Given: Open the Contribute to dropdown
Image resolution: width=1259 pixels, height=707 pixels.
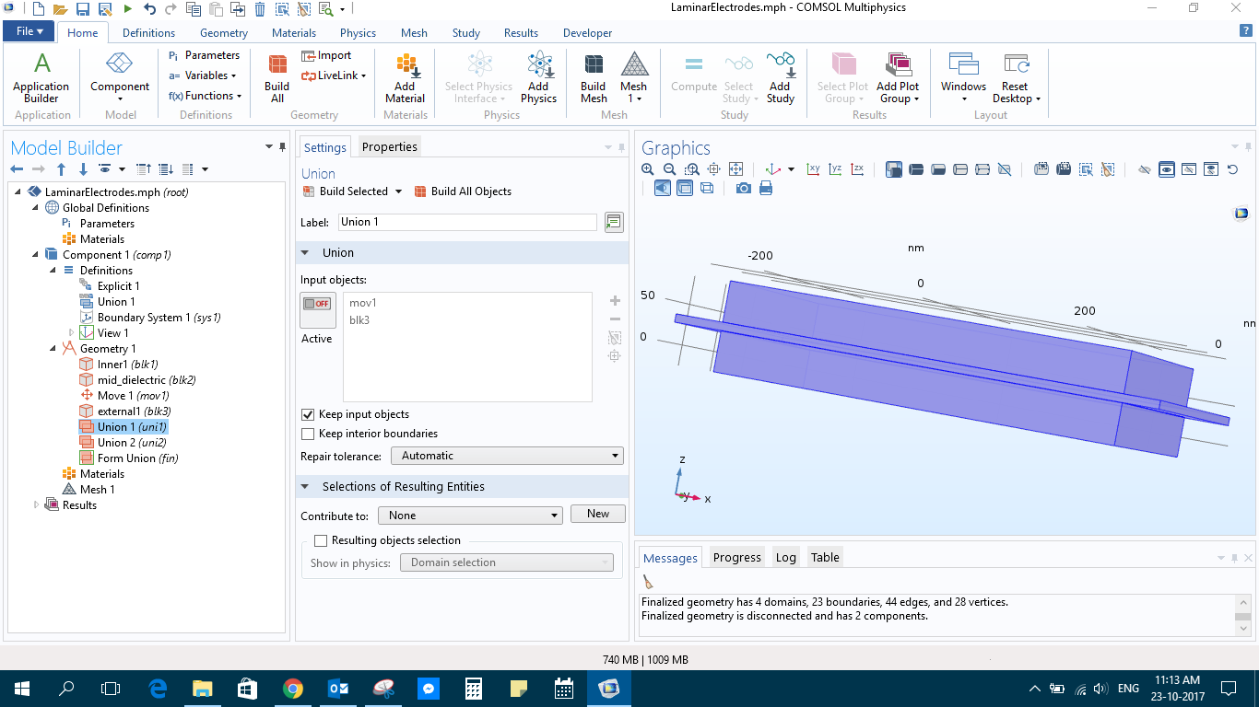Looking at the screenshot, I should tap(476, 516).
